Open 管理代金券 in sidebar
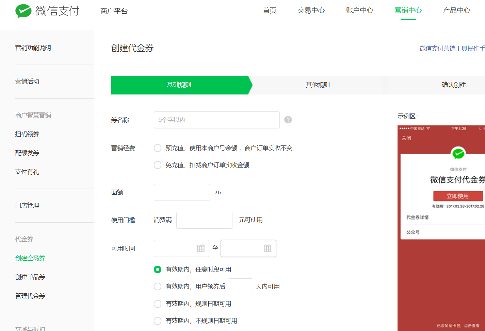 (30, 296)
